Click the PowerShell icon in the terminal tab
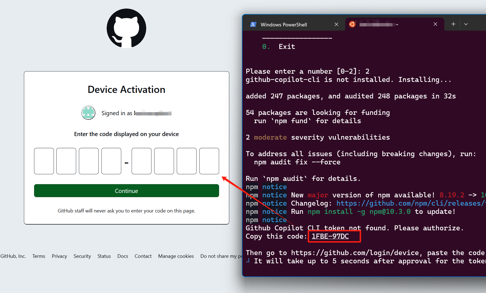This screenshot has width=486, height=293. coord(253,24)
